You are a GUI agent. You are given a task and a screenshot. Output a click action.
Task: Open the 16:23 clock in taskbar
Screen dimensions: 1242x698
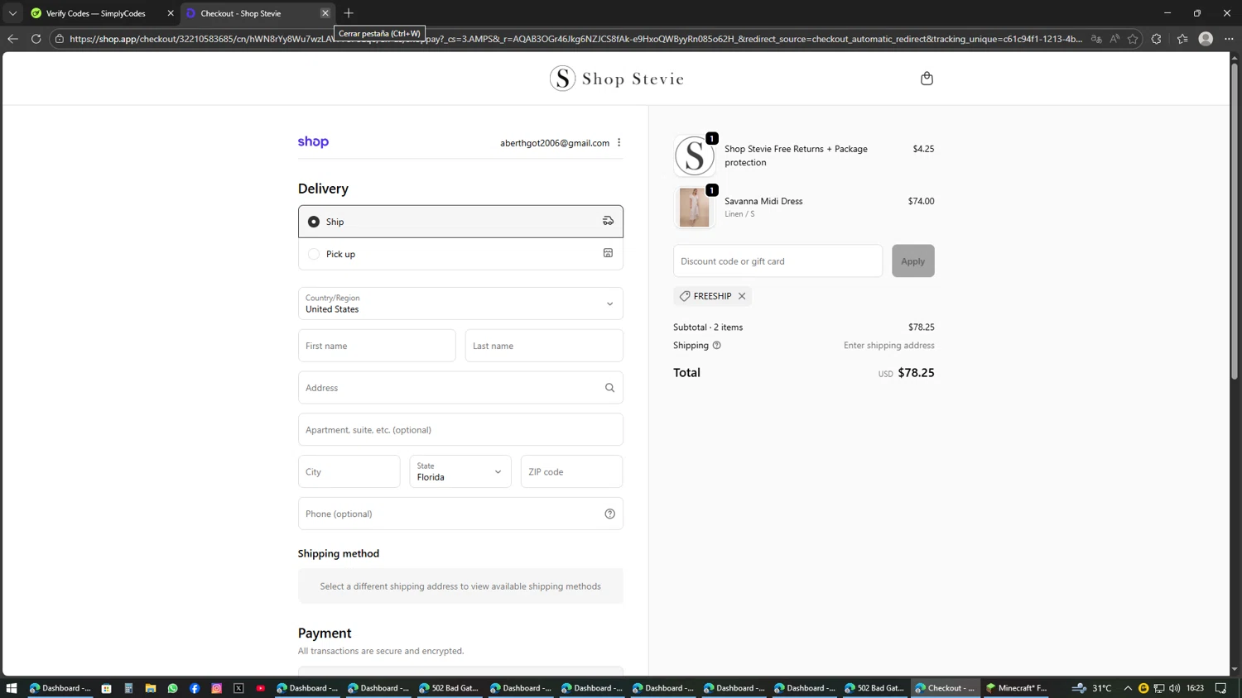pyautogui.click(x=1195, y=688)
